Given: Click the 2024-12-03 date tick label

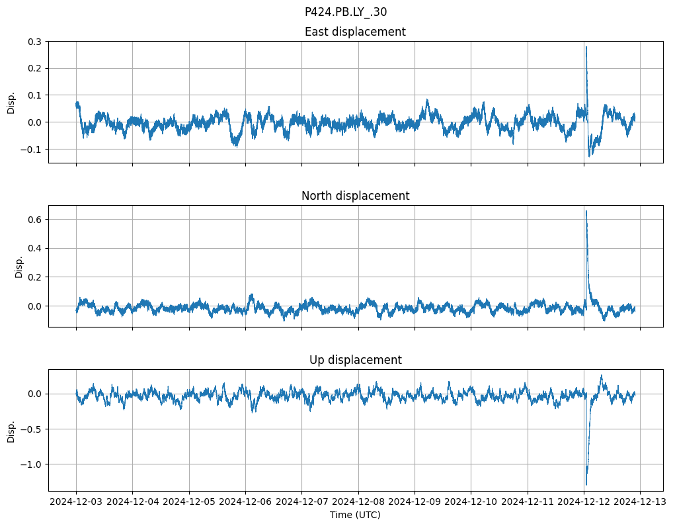Looking at the screenshot, I should (x=76, y=502).
